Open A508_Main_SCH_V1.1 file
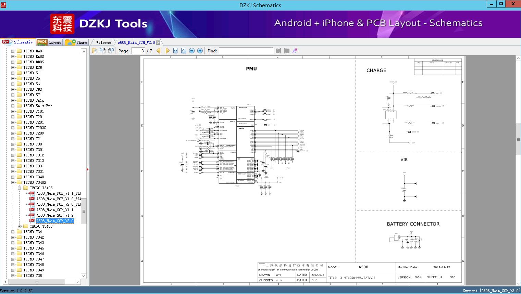 pyautogui.click(x=55, y=210)
